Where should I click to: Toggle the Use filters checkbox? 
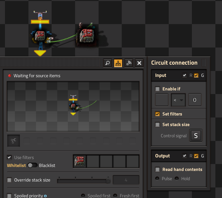coord(9,157)
